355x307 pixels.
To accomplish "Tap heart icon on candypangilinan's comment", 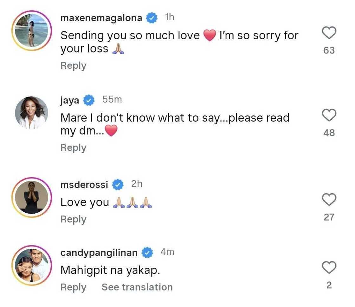I will pyautogui.click(x=329, y=268).
